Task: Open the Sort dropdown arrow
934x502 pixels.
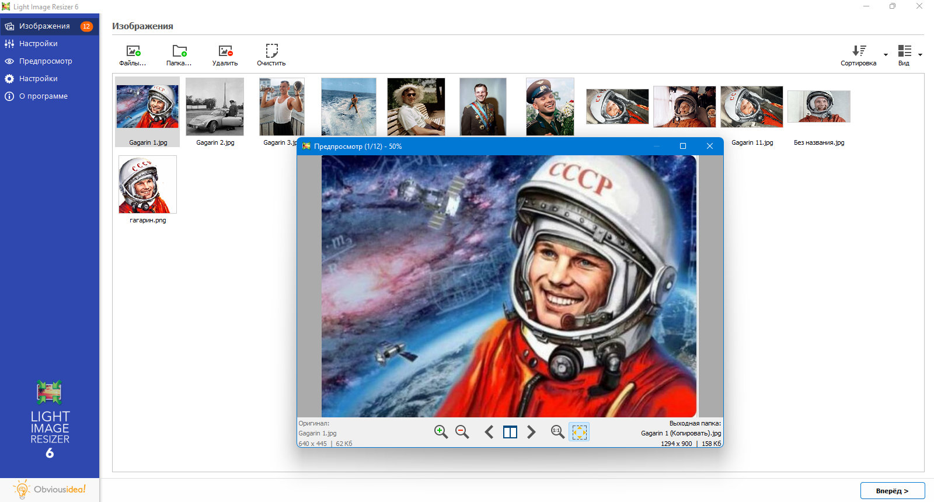Action: (886, 55)
